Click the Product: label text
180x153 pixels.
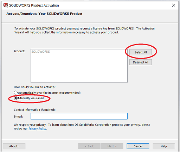point(19,51)
